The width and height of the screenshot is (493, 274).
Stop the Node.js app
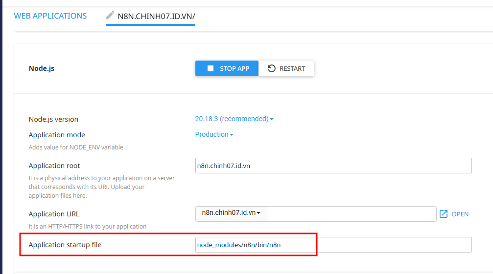227,68
